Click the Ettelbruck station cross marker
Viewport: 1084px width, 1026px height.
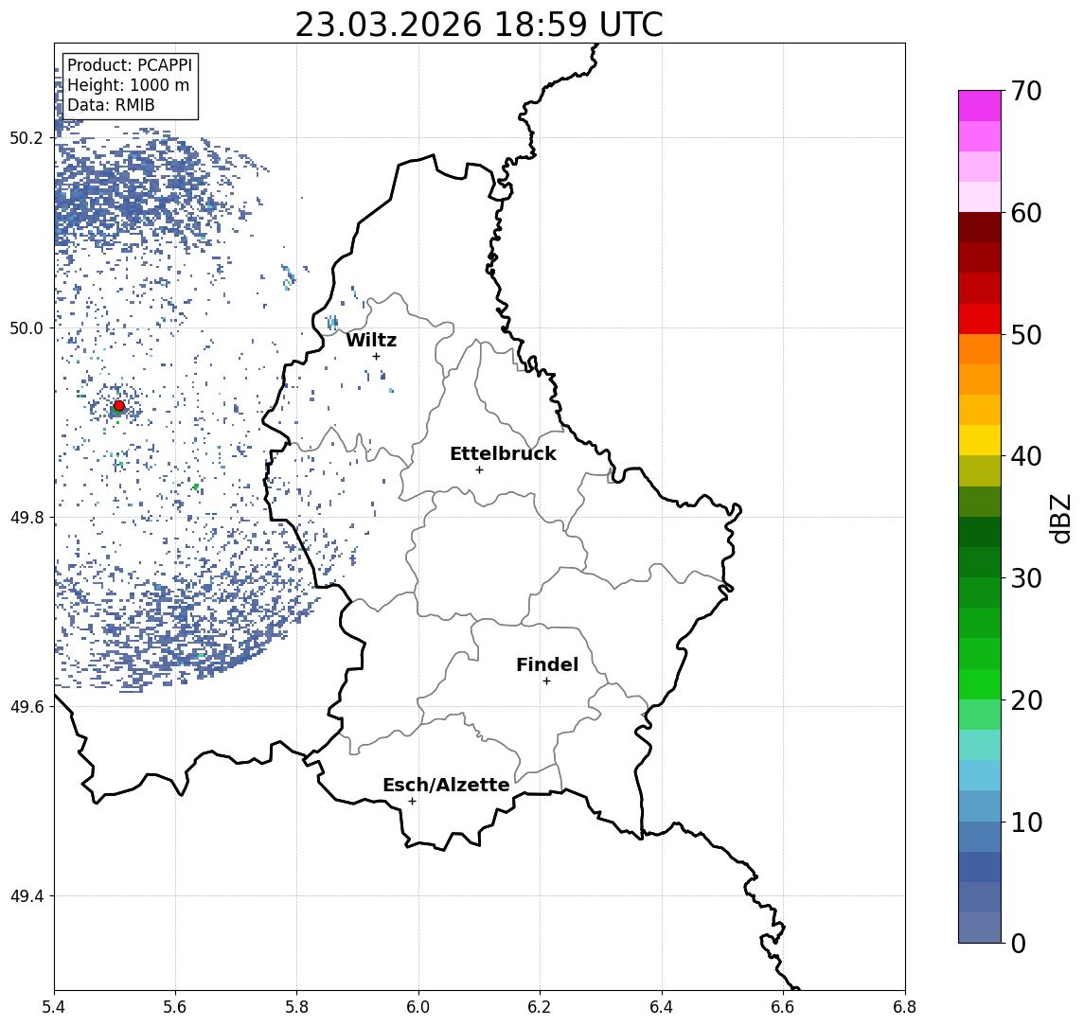[x=479, y=470]
